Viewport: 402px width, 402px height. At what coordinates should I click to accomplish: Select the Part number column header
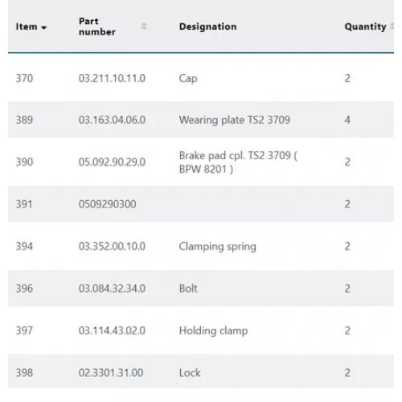(97, 27)
